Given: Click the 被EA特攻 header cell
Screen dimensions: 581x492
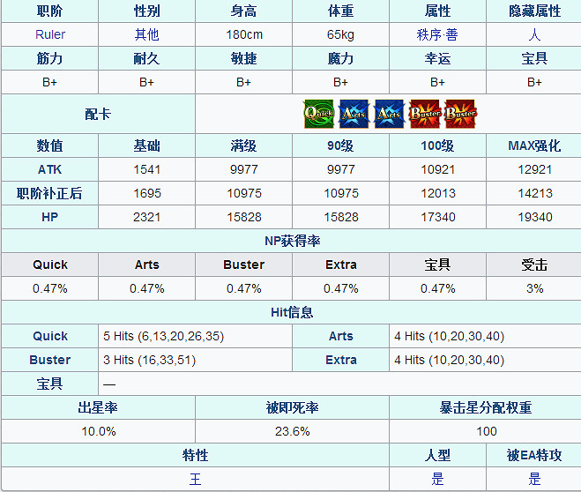Looking at the screenshot, I should pyautogui.click(x=534, y=455).
